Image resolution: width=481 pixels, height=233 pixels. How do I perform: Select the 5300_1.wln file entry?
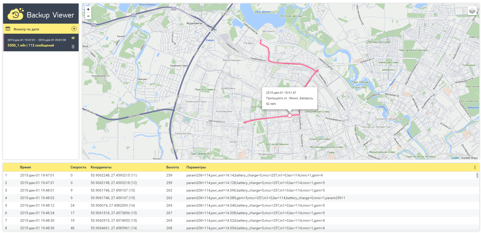pos(31,45)
